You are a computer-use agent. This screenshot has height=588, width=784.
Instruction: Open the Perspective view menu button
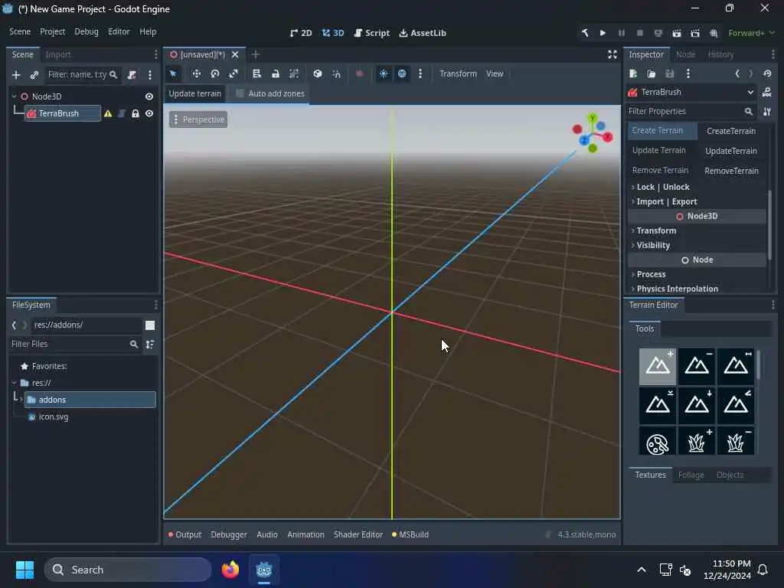198,119
